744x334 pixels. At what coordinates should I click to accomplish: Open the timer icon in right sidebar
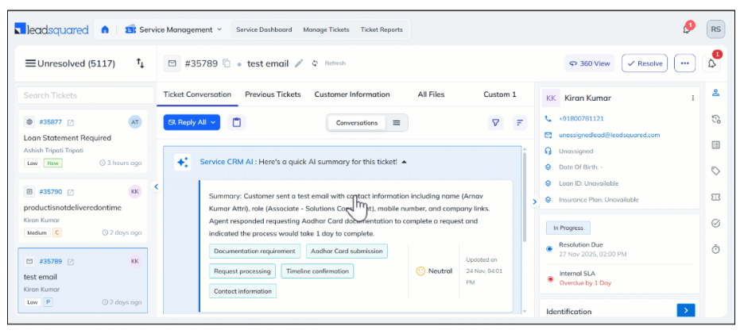[x=715, y=249]
